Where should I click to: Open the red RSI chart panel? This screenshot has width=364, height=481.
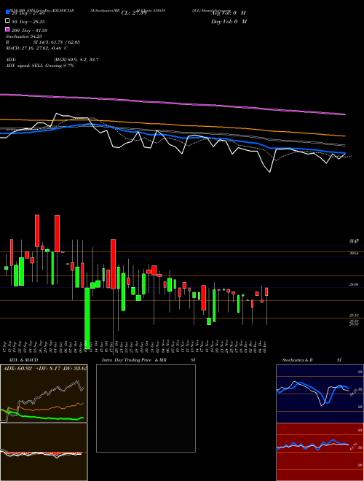click(320, 452)
